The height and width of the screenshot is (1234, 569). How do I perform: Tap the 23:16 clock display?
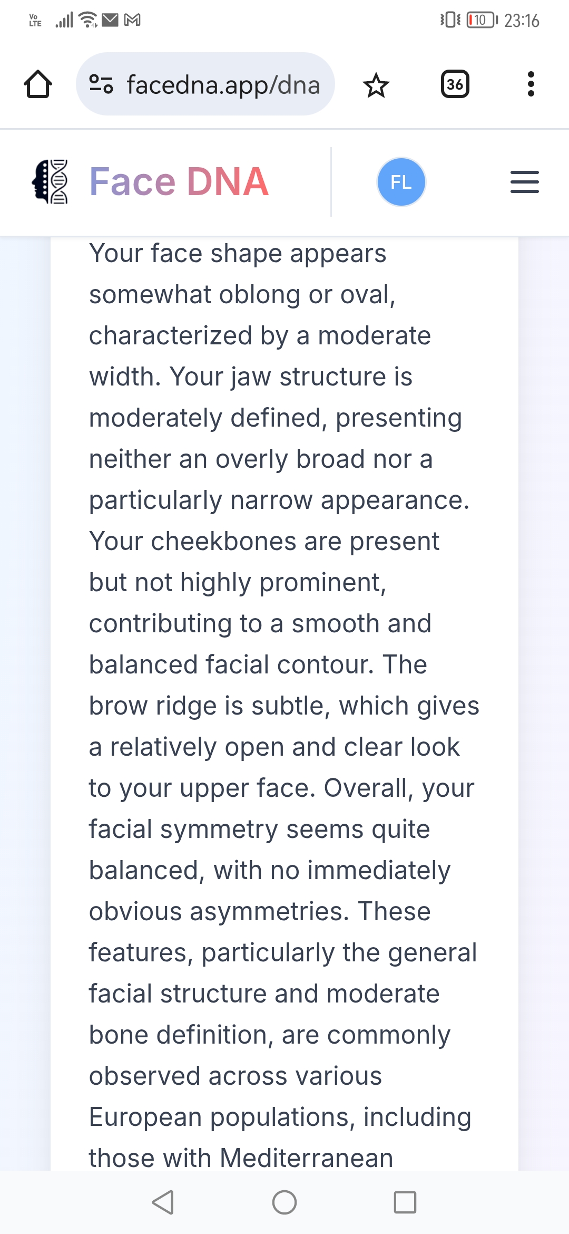tap(522, 21)
